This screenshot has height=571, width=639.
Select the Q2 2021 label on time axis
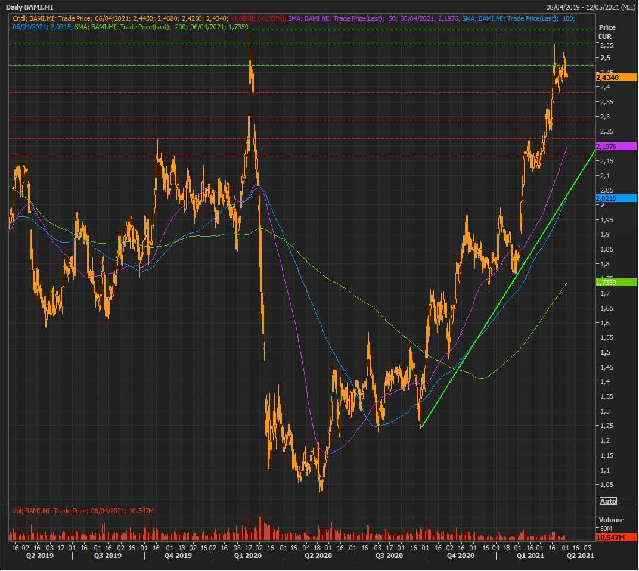coord(579,556)
